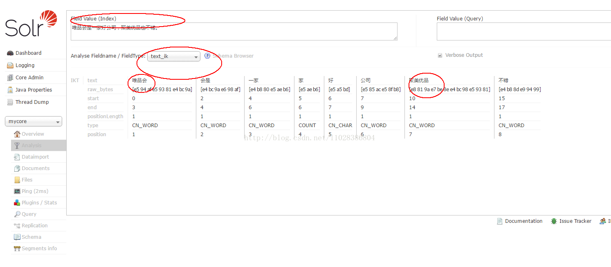Viewport: 611px width, 267px height.
Task: Open Dashboard in the sidebar
Action: (28, 53)
